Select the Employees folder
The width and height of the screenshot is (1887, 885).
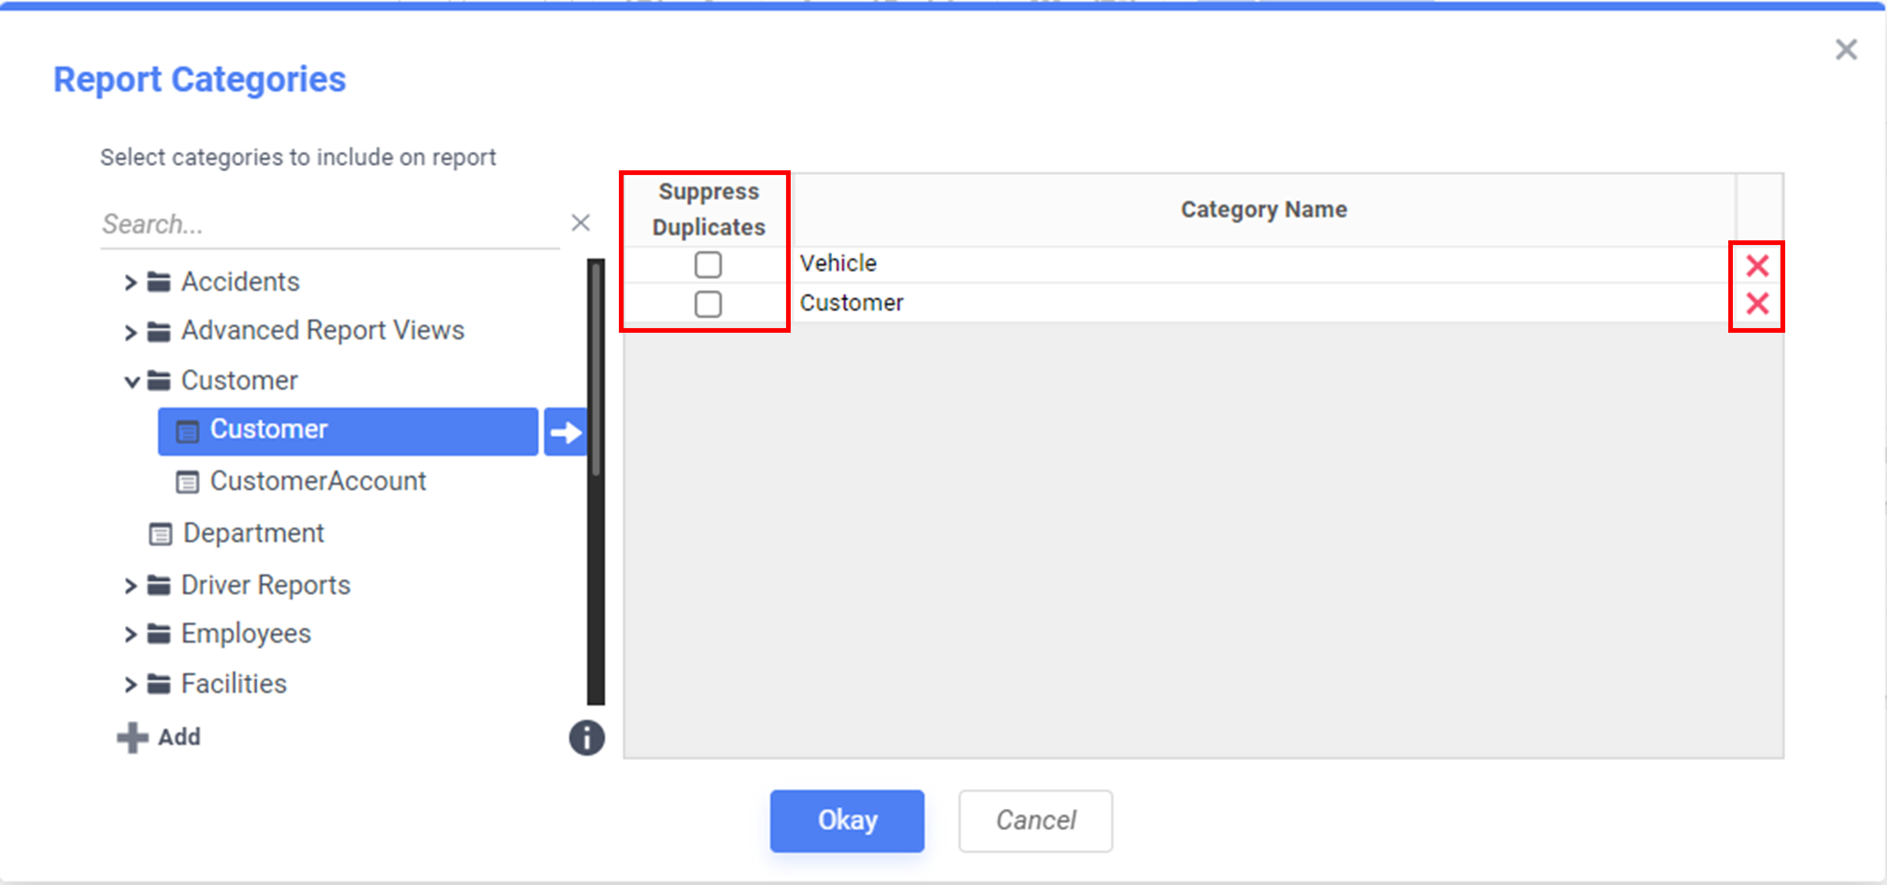point(245,634)
